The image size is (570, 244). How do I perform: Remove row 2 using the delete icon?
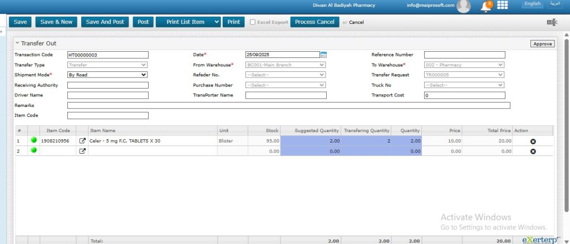[533, 152]
